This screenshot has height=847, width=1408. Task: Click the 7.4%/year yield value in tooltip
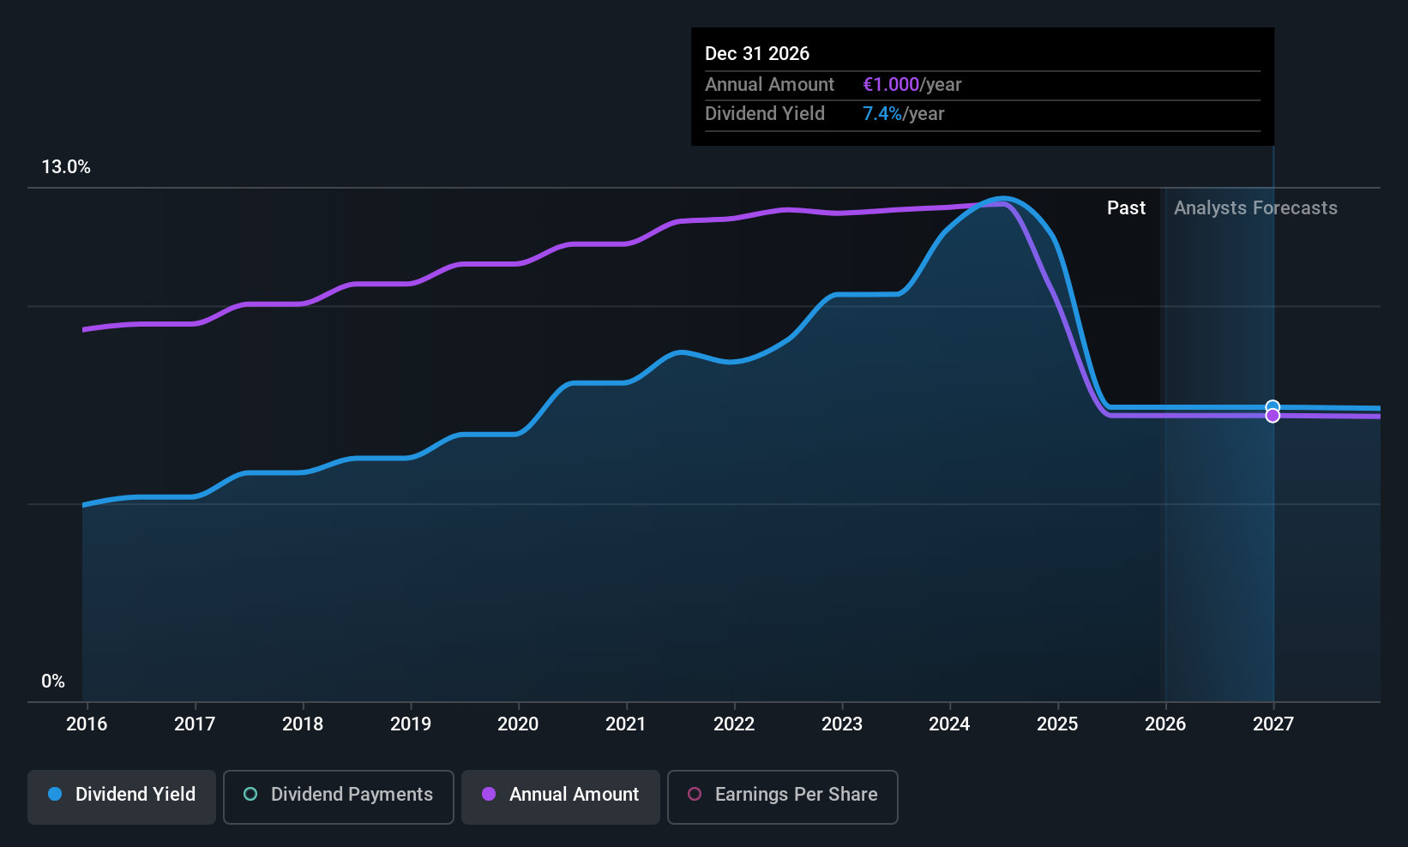click(x=903, y=114)
